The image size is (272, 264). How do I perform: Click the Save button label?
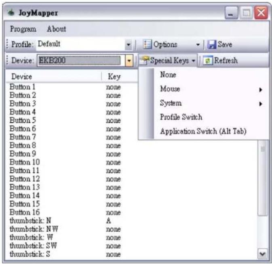point(225,44)
